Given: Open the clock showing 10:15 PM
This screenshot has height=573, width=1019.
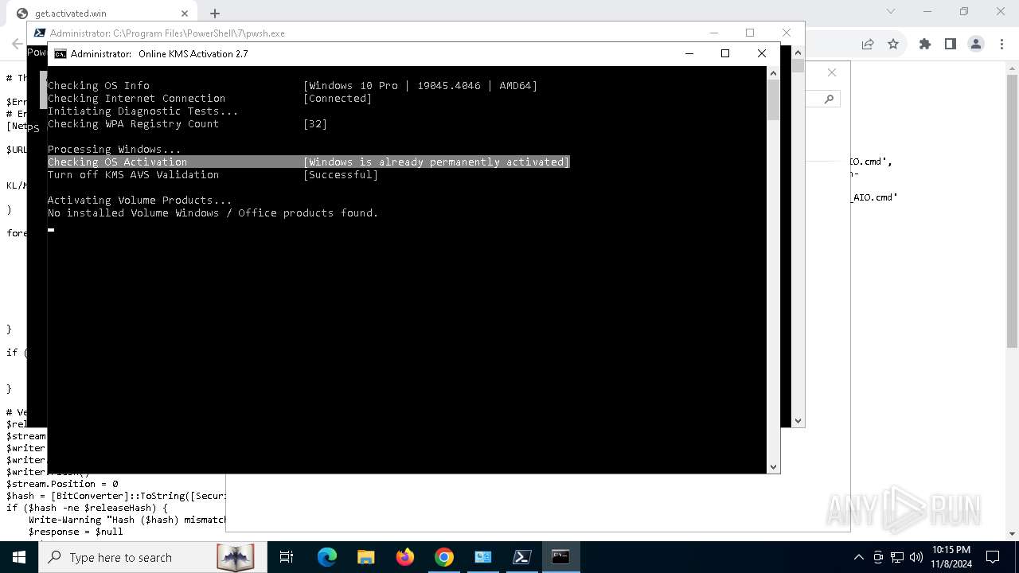Looking at the screenshot, I should (951, 557).
